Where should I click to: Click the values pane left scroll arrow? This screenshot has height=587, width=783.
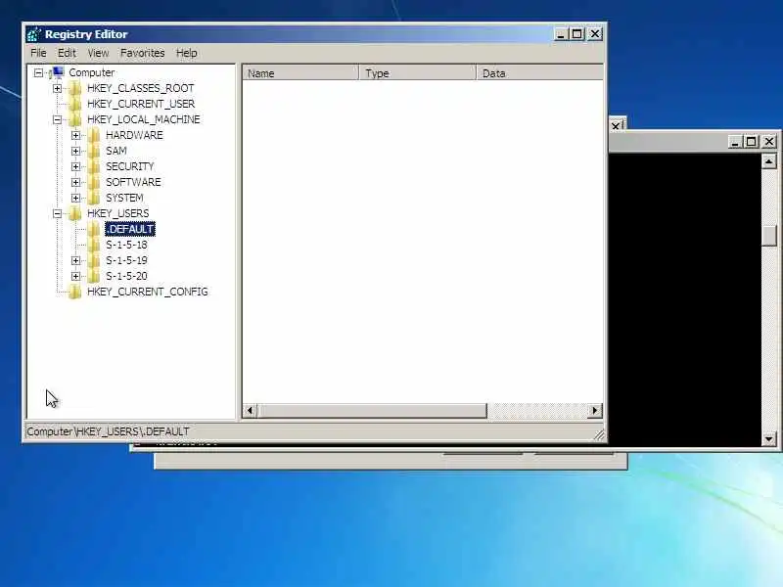[250, 411]
